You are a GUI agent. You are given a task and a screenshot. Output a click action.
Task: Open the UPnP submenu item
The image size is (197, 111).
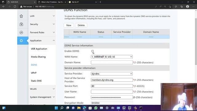click(x=34, y=73)
